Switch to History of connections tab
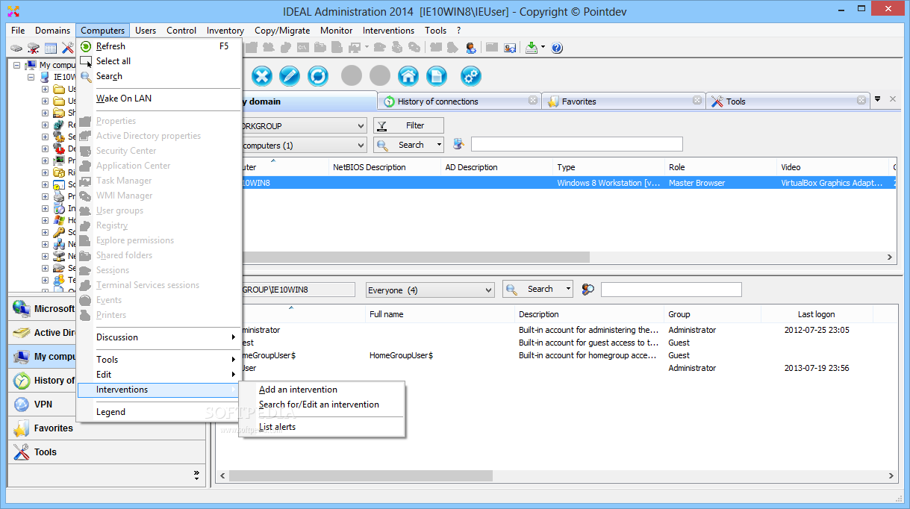The width and height of the screenshot is (910, 509). pyautogui.click(x=460, y=102)
